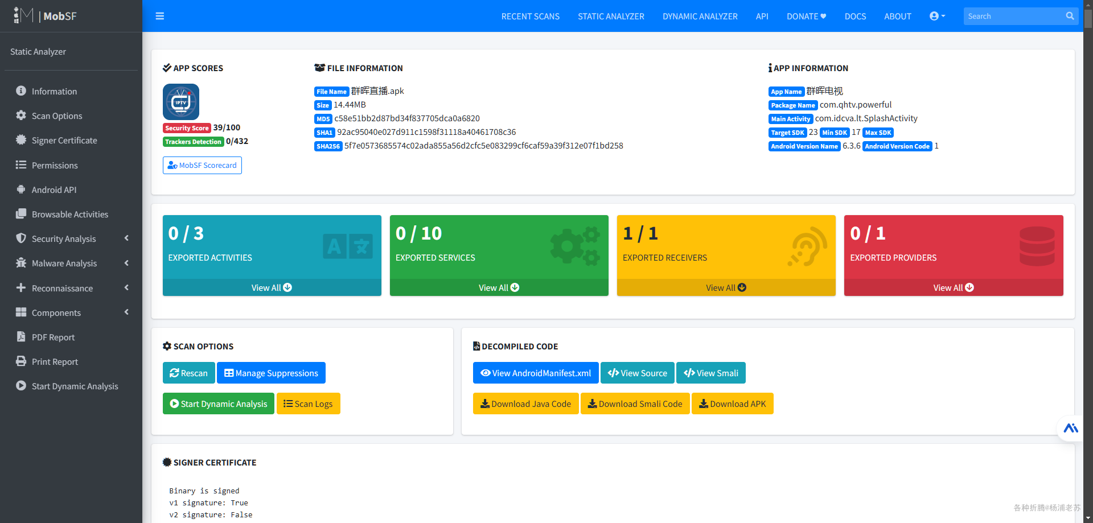Click the Start Dynamic Analysis play icon in sidebar
The height and width of the screenshot is (523, 1093).
[x=21, y=386]
